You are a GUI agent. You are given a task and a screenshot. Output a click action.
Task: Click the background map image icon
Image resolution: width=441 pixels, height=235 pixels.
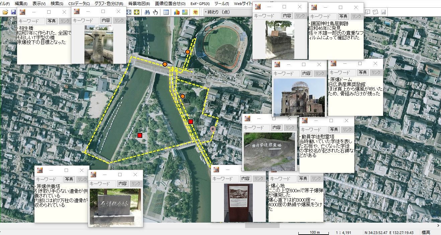coord(185,12)
